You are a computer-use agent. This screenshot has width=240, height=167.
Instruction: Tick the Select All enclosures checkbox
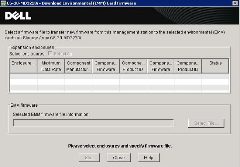50,54
